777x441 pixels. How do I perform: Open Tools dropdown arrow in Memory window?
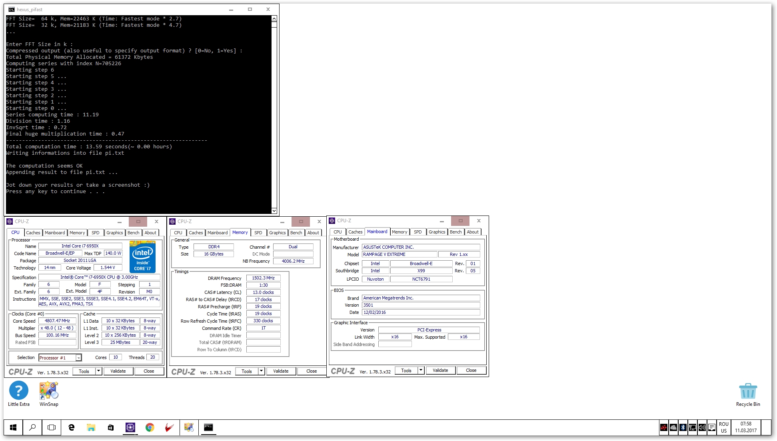(261, 371)
